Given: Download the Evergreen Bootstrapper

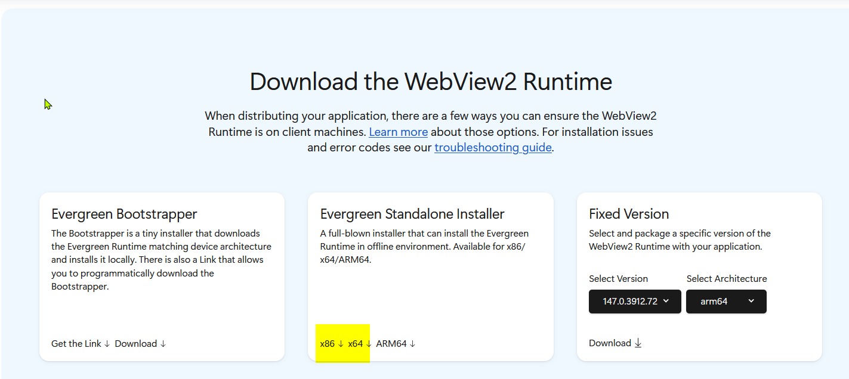Looking at the screenshot, I should click(x=136, y=344).
